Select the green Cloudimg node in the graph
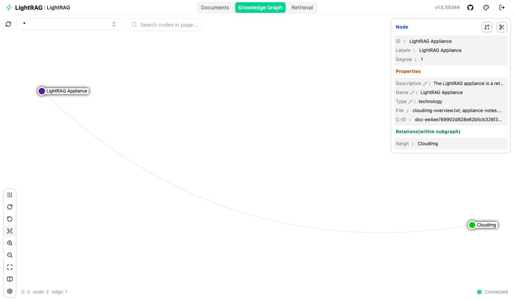This screenshot has height=301, width=514. click(472, 225)
